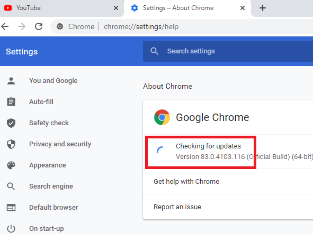Open Search engine settings
Image resolution: width=313 pixels, height=234 pixels.
click(51, 186)
